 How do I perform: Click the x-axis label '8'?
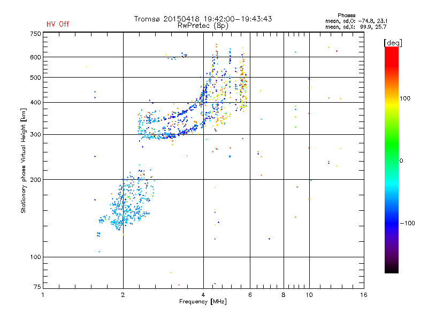click(284, 295)
